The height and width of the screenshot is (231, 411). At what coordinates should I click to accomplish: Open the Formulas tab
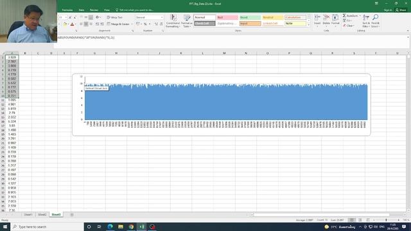(67, 10)
